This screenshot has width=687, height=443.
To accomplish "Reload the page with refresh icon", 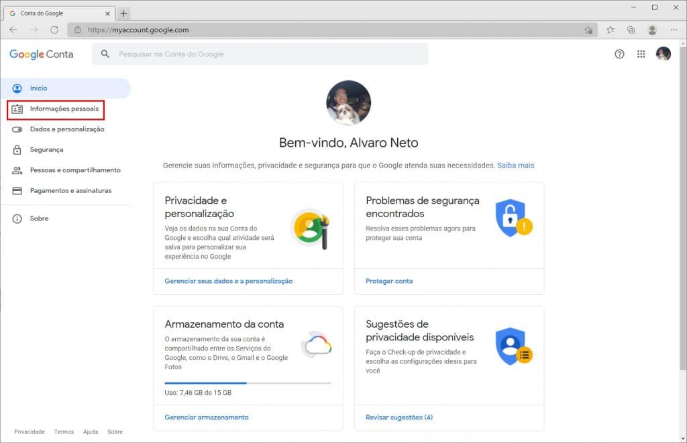I will (x=54, y=29).
